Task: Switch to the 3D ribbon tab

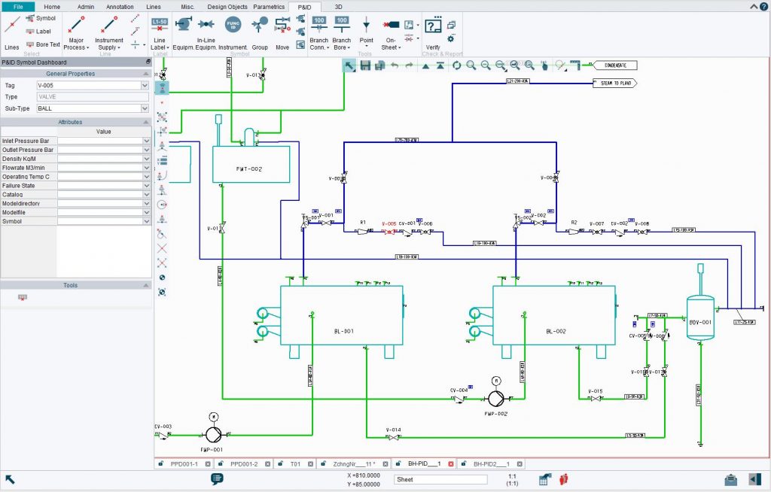Action: pyautogui.click(x=338, y=7)
